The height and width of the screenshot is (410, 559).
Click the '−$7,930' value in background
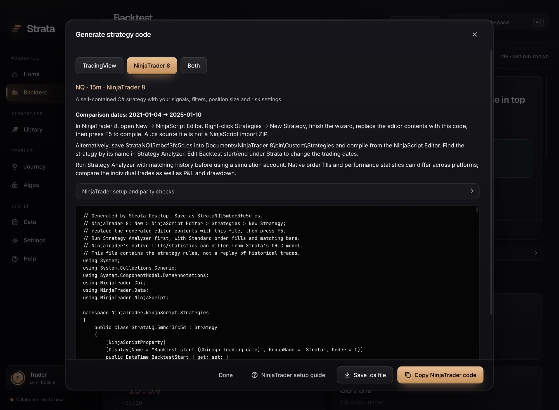coord(132,403)
